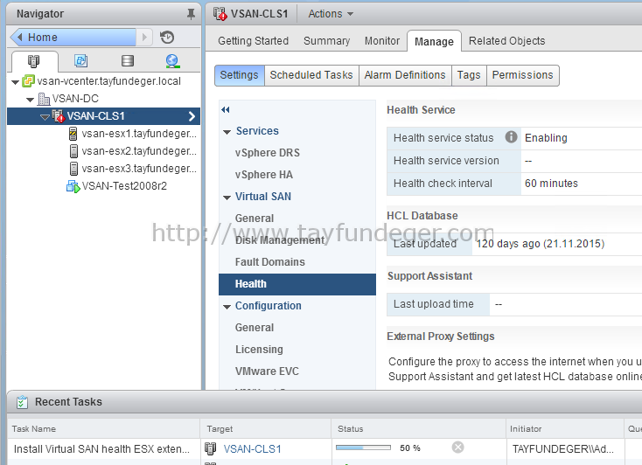Collapse vsan-vcenter.tayfundeger.local tree node
The image size is (642, 465).
(x=15, y=82)
